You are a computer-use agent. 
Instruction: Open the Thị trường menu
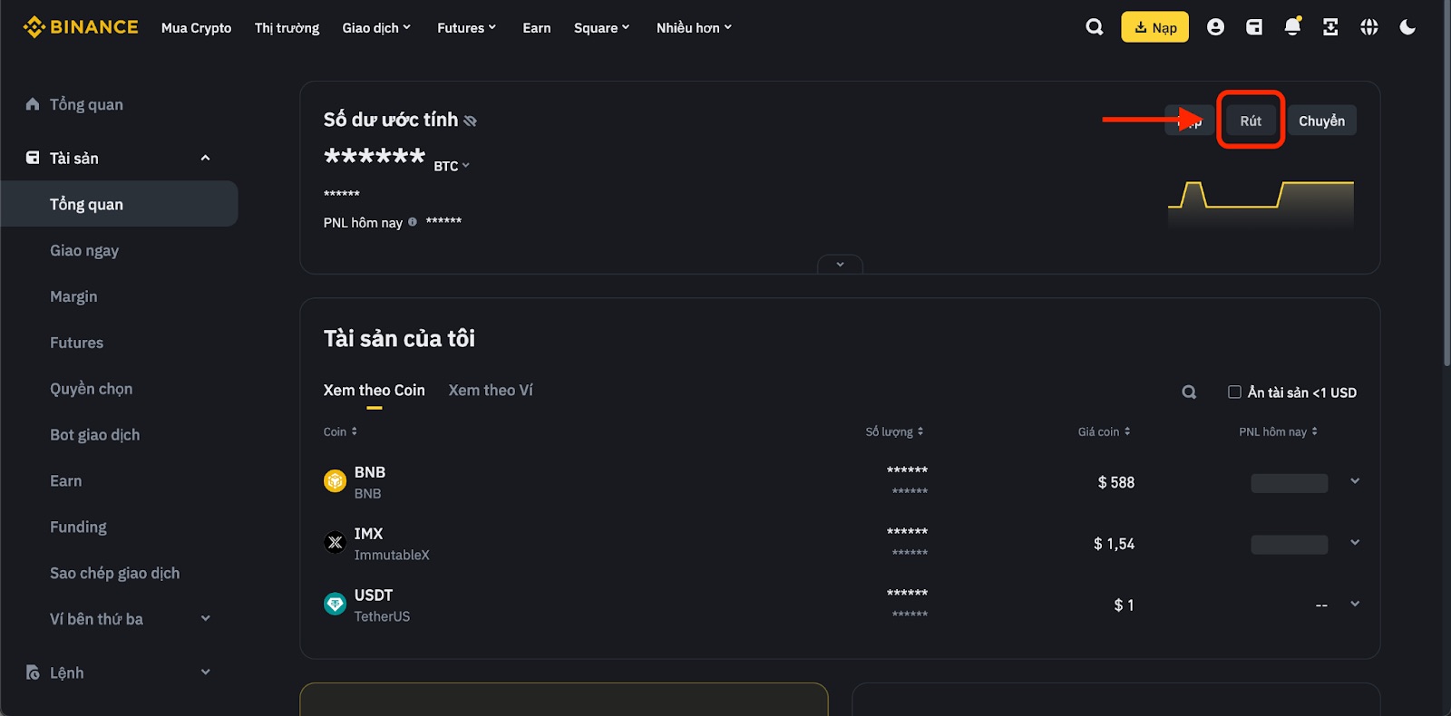click(287, 27)
